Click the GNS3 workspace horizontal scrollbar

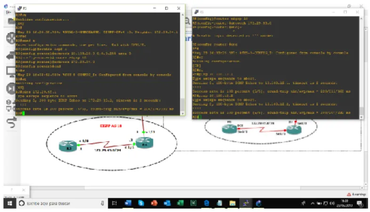[193, 188]
